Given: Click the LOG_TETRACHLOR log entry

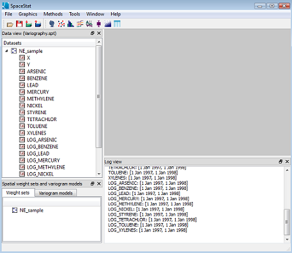Looking at the screenshot, I should pos(152,220).
